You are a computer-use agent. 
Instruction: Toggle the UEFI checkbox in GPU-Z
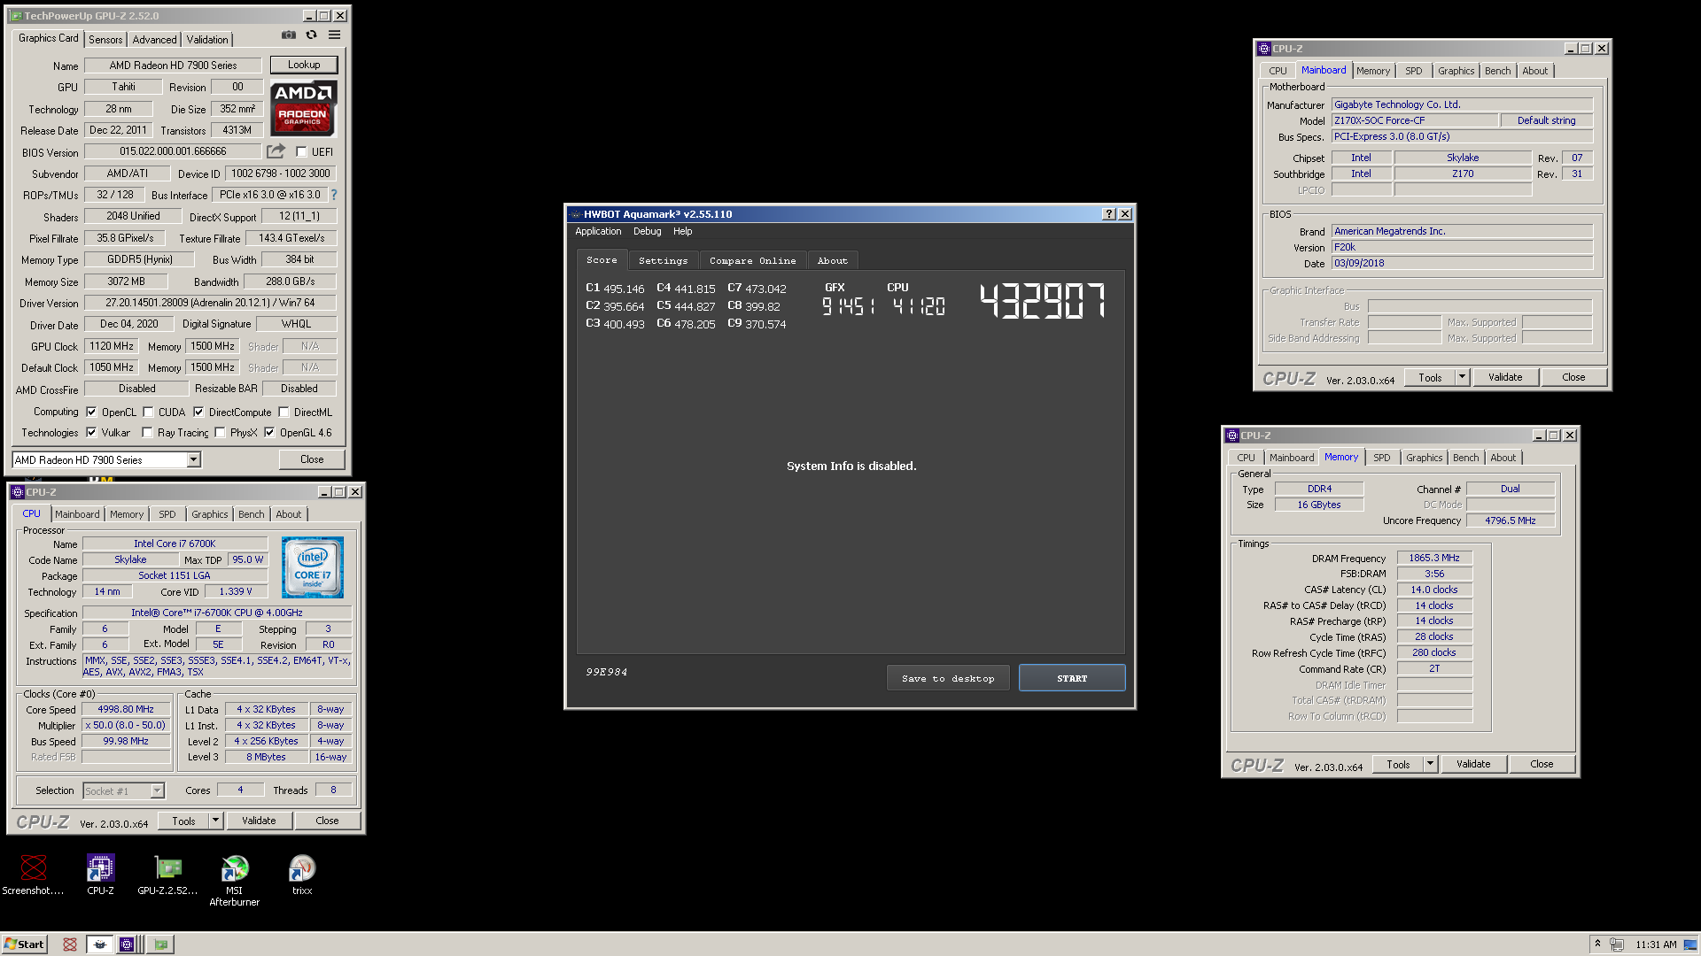click(x=301, y=152)
